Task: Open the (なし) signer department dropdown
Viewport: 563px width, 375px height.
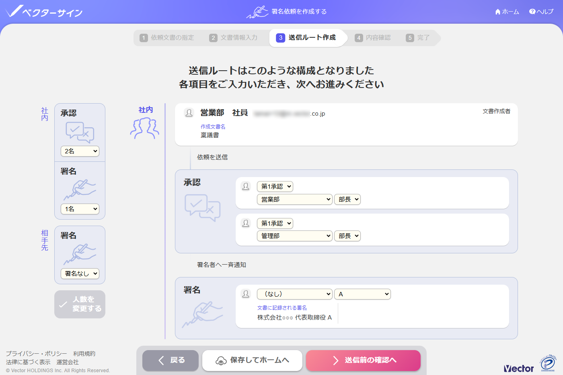Action: [x=295, y=294]
